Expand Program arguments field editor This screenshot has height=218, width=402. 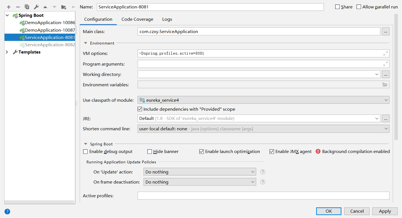pos(385,64)
